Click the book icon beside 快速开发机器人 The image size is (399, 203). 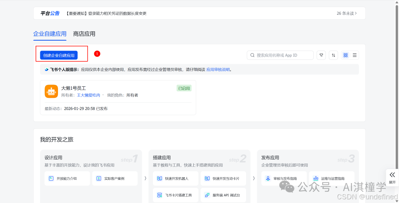[160, 178]
